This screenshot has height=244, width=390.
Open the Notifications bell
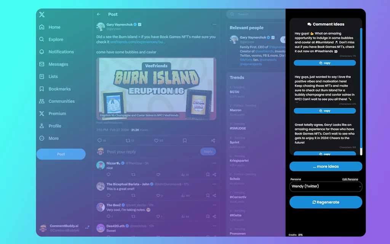[62, 52]
